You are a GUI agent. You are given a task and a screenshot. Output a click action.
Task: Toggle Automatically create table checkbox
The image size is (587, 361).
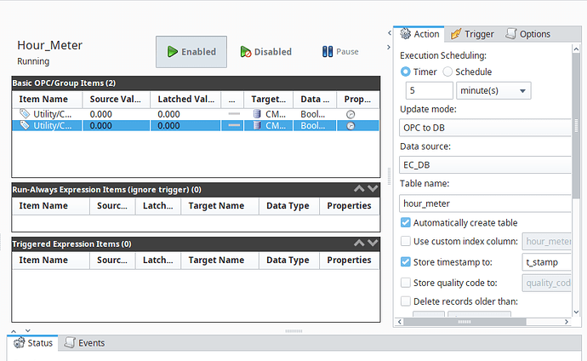coord(406,222)
